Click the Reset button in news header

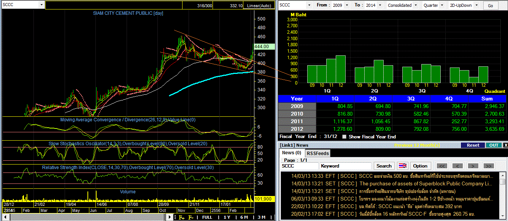[x=473, y=145]
